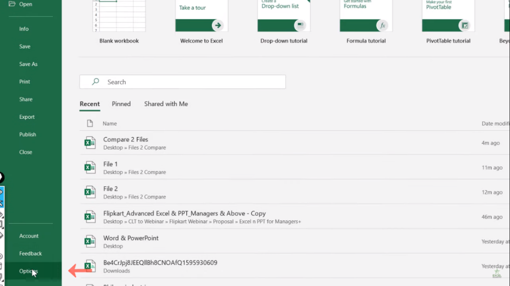510x286 pixels.
Task: Click the fx icon on Formula tutorial
Action: coord(382,25)
